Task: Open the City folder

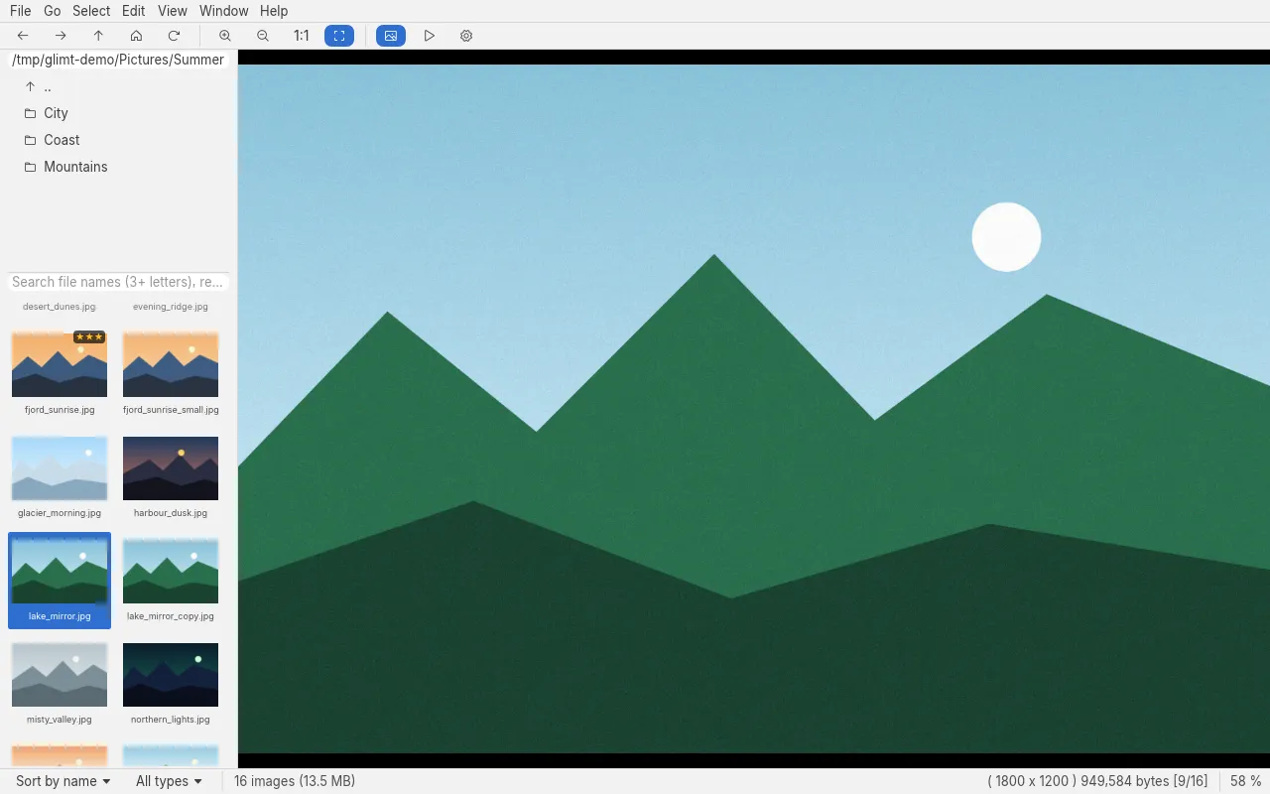Action: pyautogui.click(x=119, y=113)
